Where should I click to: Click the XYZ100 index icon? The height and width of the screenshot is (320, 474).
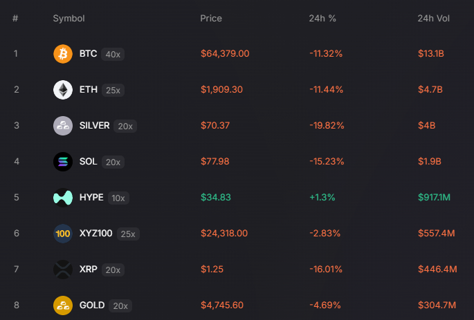click(63, 234)
